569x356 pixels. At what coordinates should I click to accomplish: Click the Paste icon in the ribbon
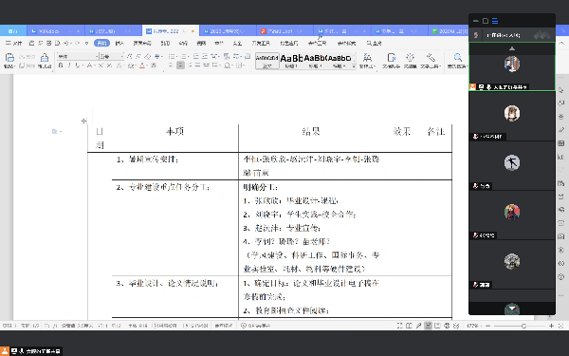(x=9, y=58)
